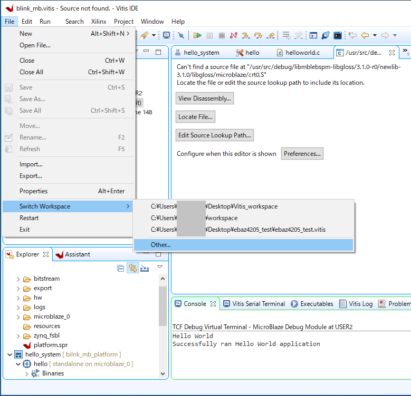Choose the ebaz4205_test.vitis workspace entry
The width and height of the screenshot is (411, 396).
pyautogui.click(x=244, y=230)
